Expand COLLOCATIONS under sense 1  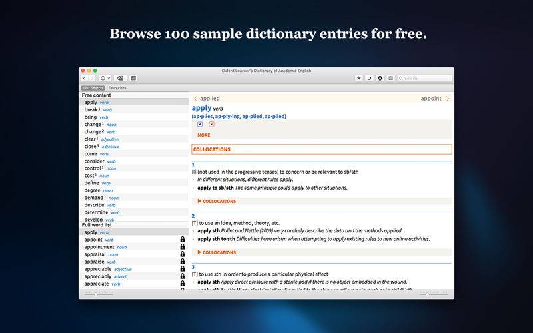coord(217,202)
